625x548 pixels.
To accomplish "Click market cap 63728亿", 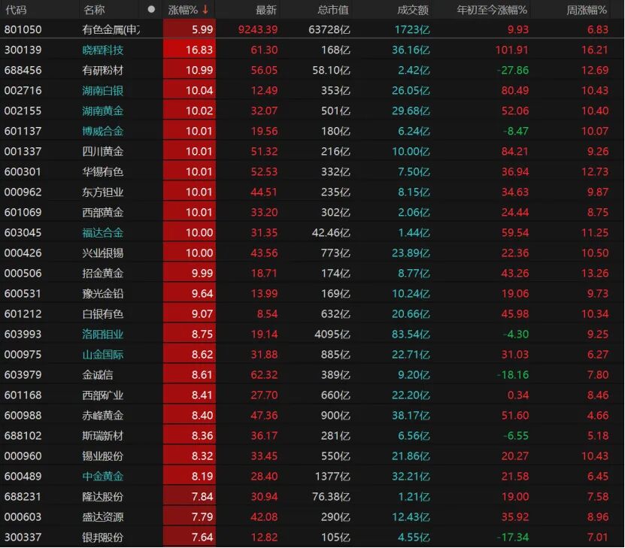I will (x=329, y=29).
